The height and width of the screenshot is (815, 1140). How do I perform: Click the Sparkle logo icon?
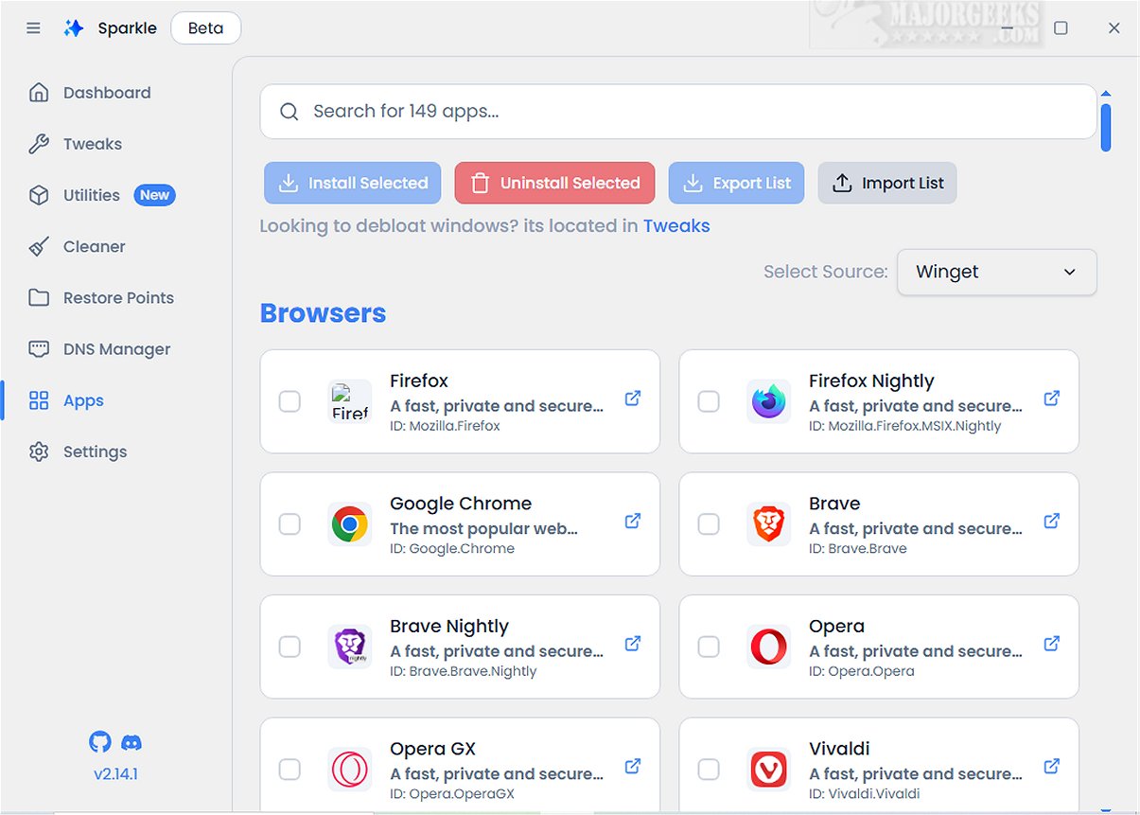[74, 28]
